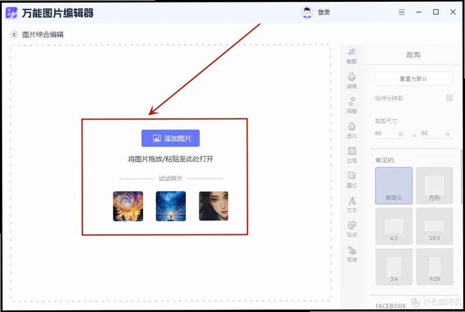Select the 贴纸 sticker tool
This screenshot has height=312, width=465.
coord(352,229)
